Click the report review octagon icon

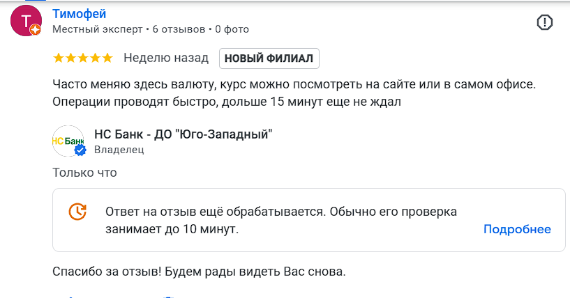pos(545,22)
